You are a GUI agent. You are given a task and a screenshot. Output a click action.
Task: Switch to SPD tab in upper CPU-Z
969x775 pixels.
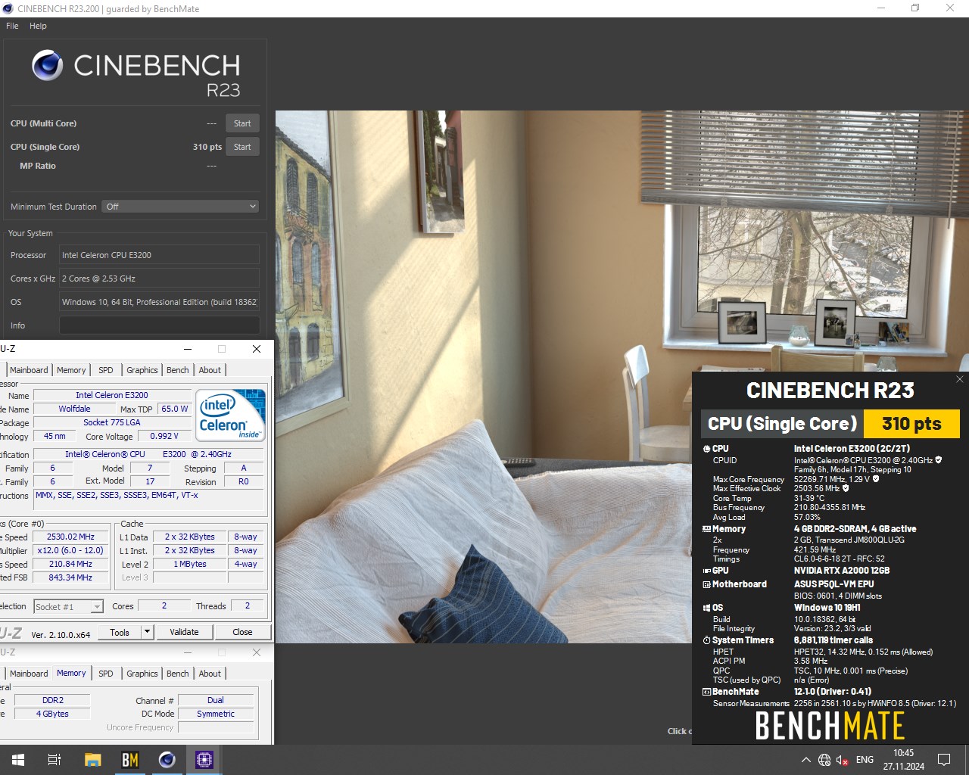tap(106, 370)
